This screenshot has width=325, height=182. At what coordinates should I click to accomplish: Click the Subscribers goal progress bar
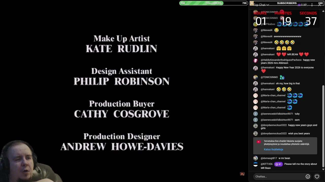tap(287, 3)
